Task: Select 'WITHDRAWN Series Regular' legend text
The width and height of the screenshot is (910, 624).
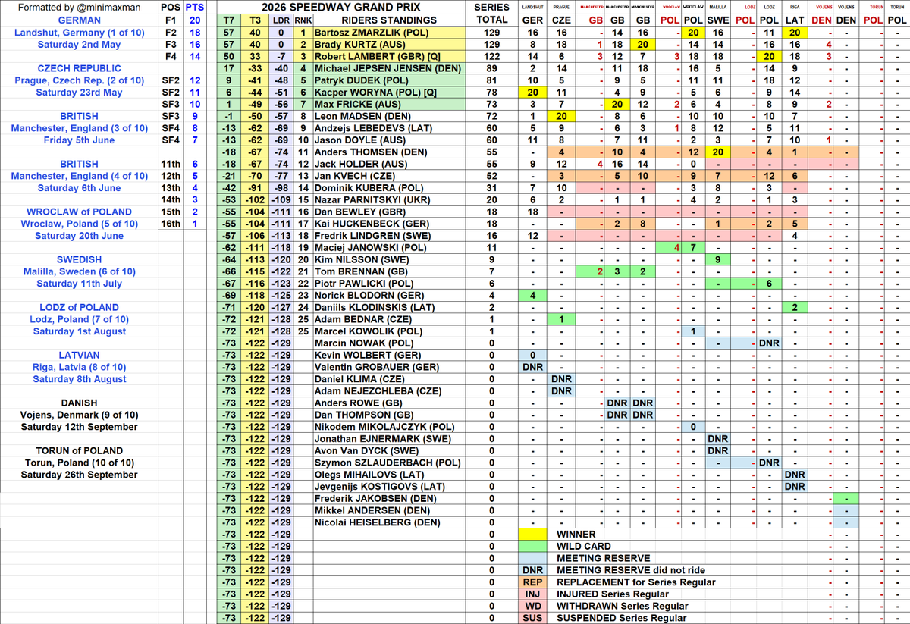Action: click(x=622, y=606)
